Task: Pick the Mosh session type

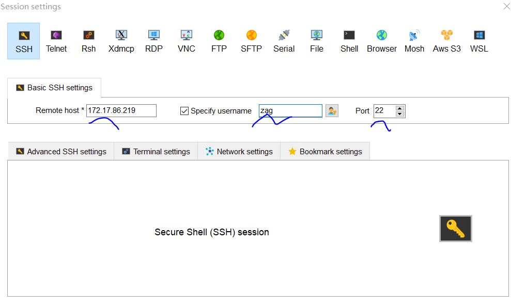Action: coord(414,41)
